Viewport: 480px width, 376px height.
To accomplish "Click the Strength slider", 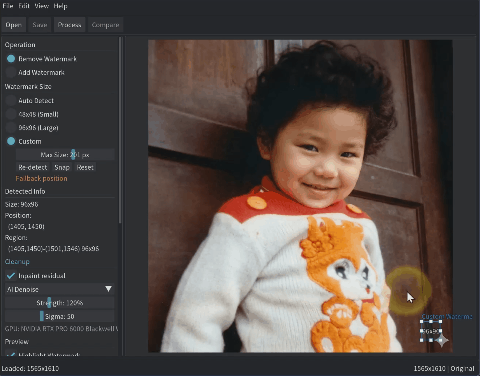I will (60, 303).
